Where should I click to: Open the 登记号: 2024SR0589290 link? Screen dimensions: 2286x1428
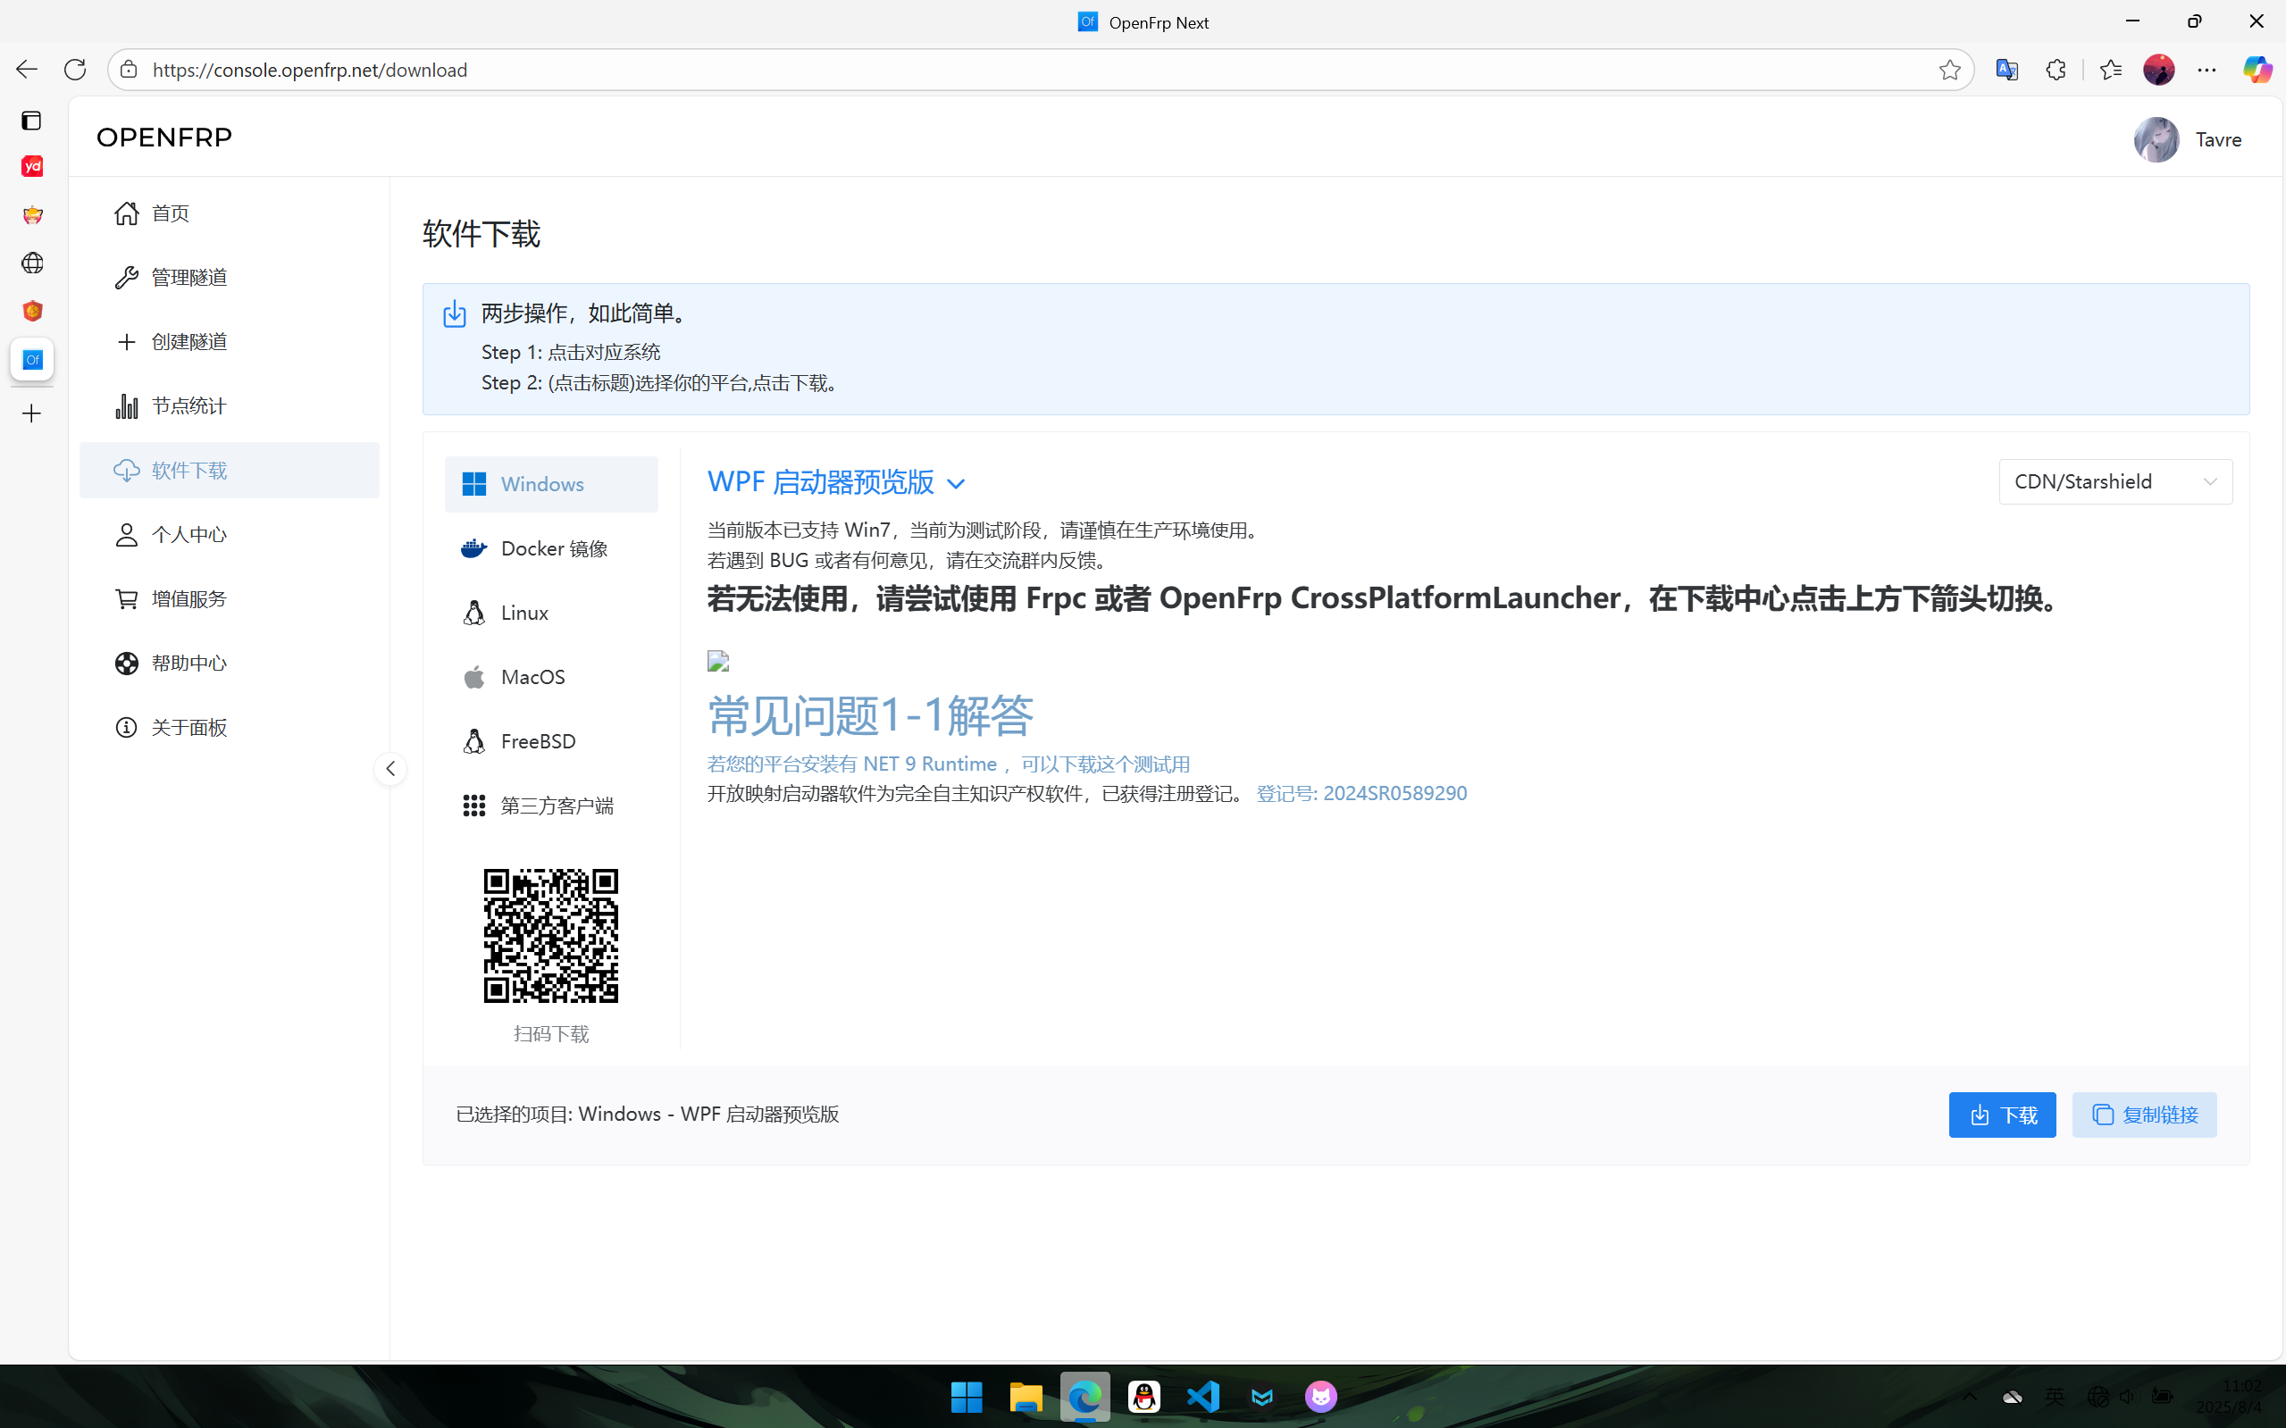pyautogui.click(x=1361, y=793)
